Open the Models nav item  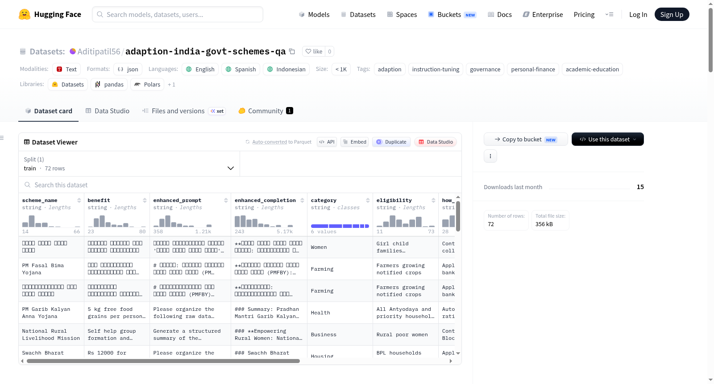pos(314,14)
